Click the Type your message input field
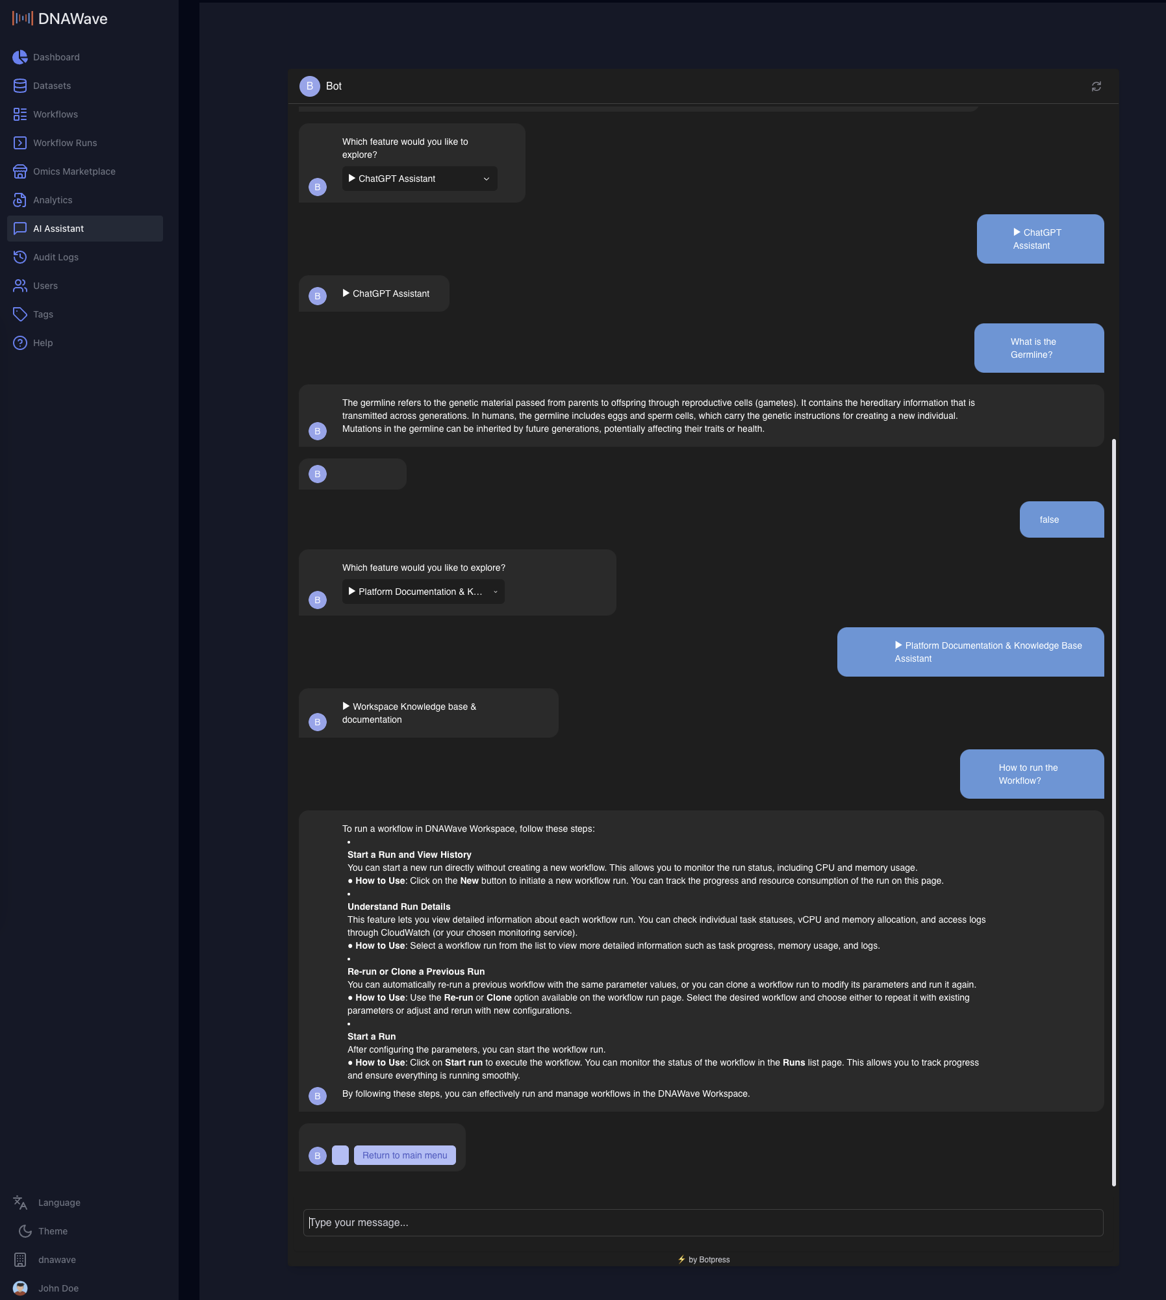1166x1300 pixels. pyautogui.click(x=704, y=1222)
